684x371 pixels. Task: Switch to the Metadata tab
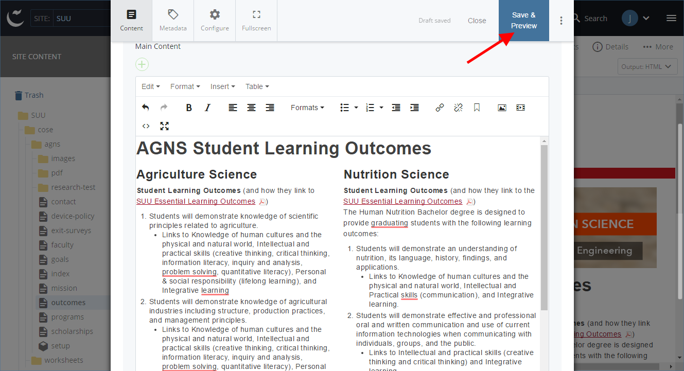(x=173, y=21)
